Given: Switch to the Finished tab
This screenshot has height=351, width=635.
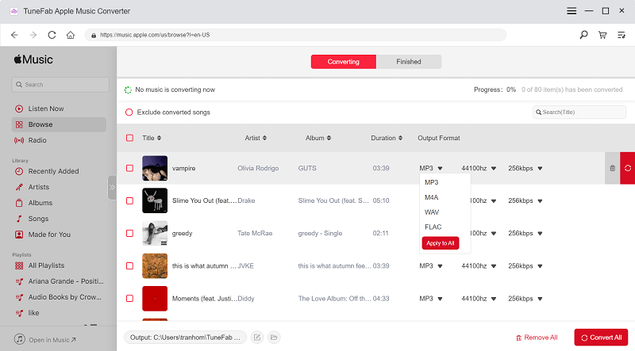Looking at the screenshot, I should pyautogui.click(x=408, y=62).
